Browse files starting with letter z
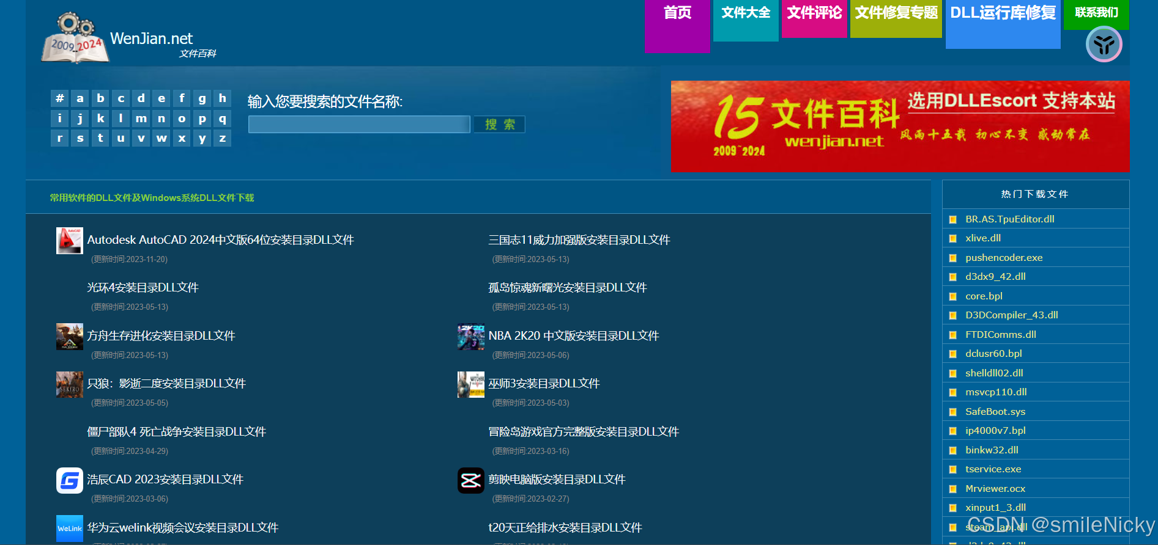The width and height of the screenshot is (1158, 545). click(222, 138)
